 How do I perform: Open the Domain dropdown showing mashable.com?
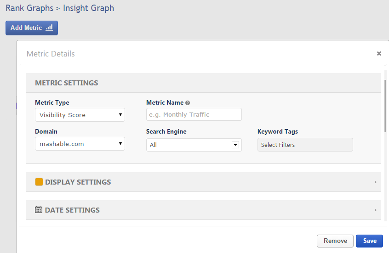coord(80,144)
